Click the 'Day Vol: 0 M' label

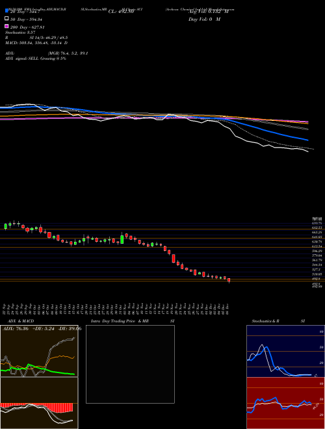[204, 19]
